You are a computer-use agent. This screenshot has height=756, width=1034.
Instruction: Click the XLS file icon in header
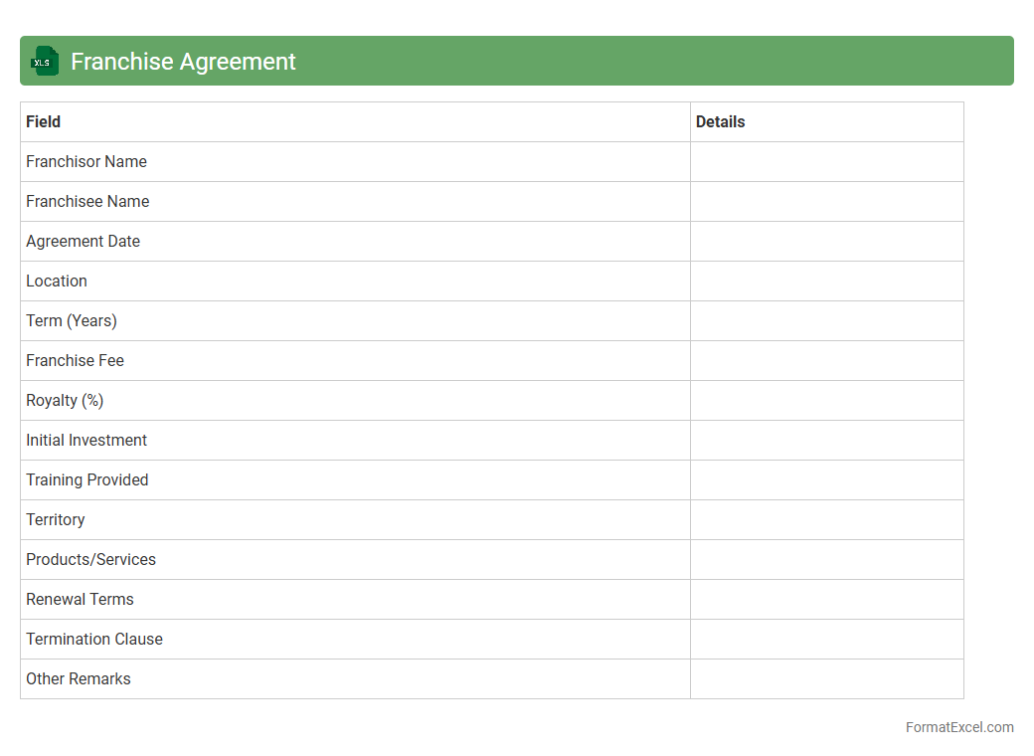[44, 62]
